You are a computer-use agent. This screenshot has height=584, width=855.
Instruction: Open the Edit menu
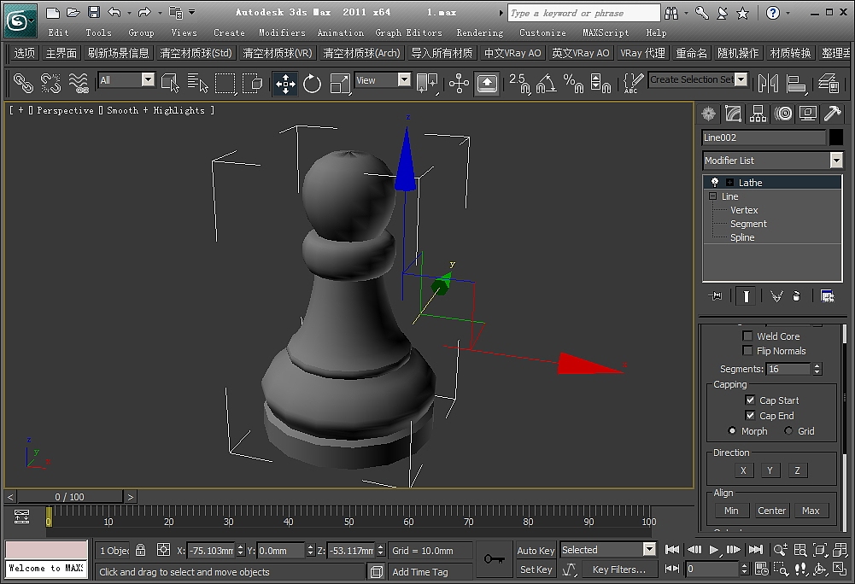click(58, 32)
